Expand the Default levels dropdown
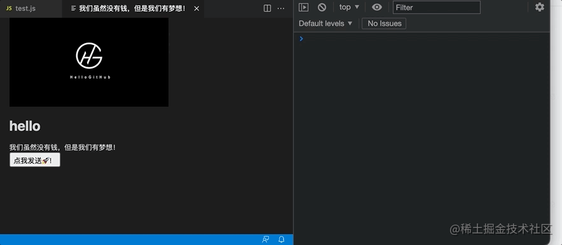 tap(326, 23)
